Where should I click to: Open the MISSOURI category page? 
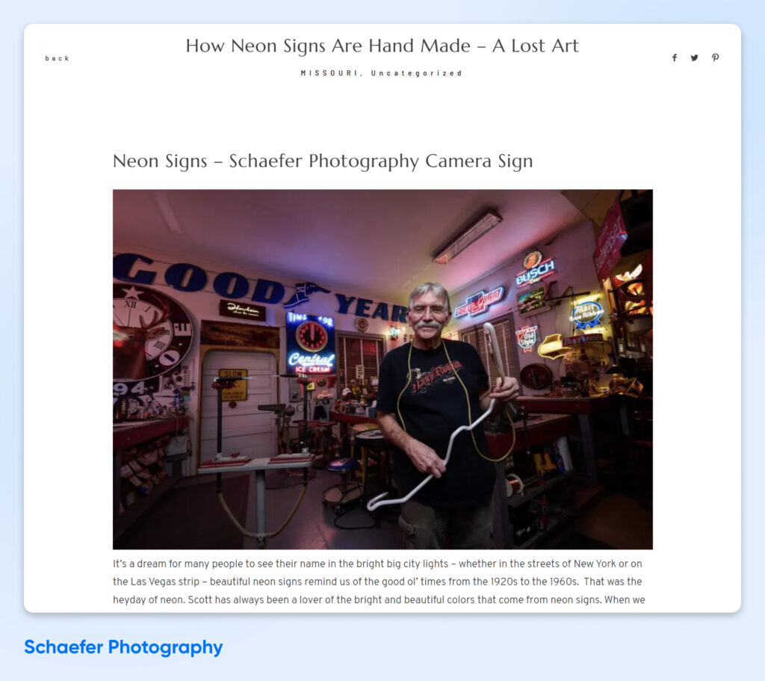pos(322,73)
